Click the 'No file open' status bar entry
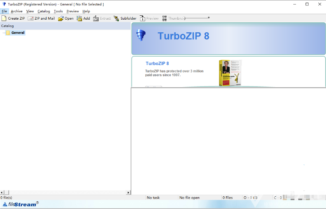The width and height of the screenshot is (326, 209). [x=189, y=197]
